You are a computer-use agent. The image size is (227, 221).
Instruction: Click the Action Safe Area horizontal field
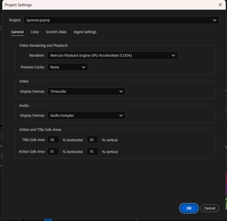click(53, 152)
